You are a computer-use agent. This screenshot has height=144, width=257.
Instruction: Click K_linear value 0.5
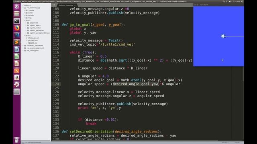[x=104, y=56]
